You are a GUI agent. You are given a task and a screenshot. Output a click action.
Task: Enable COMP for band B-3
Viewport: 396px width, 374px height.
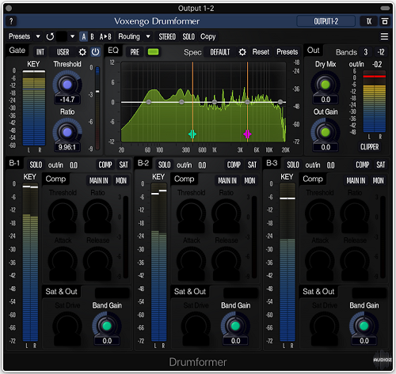click(363, 165)
